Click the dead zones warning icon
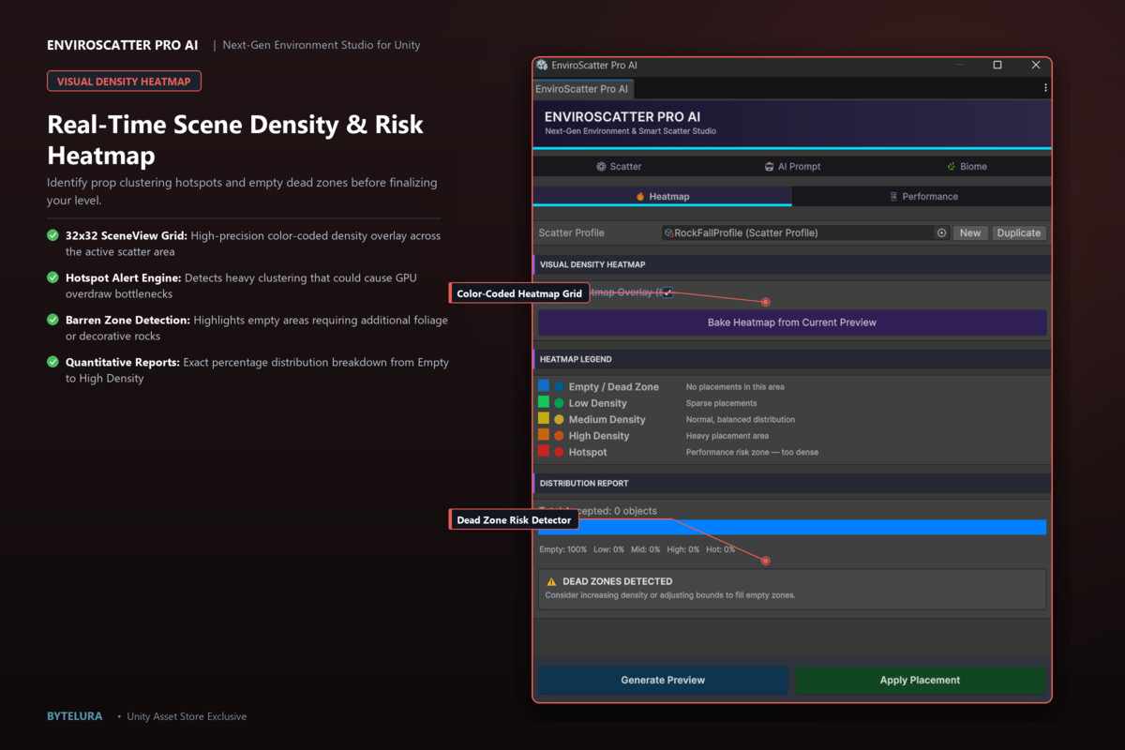 [x=551, y=581]
